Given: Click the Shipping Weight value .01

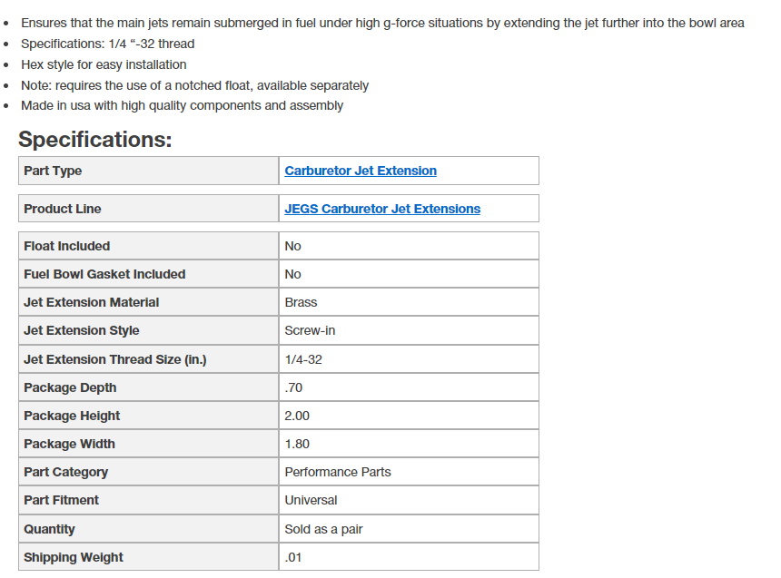Looking at the screenshot, I should pos(292,557).
